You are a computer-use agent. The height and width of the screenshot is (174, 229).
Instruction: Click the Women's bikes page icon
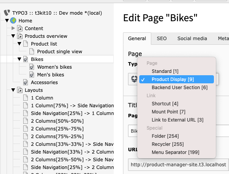pyautogui.click(x=32, y=67)
